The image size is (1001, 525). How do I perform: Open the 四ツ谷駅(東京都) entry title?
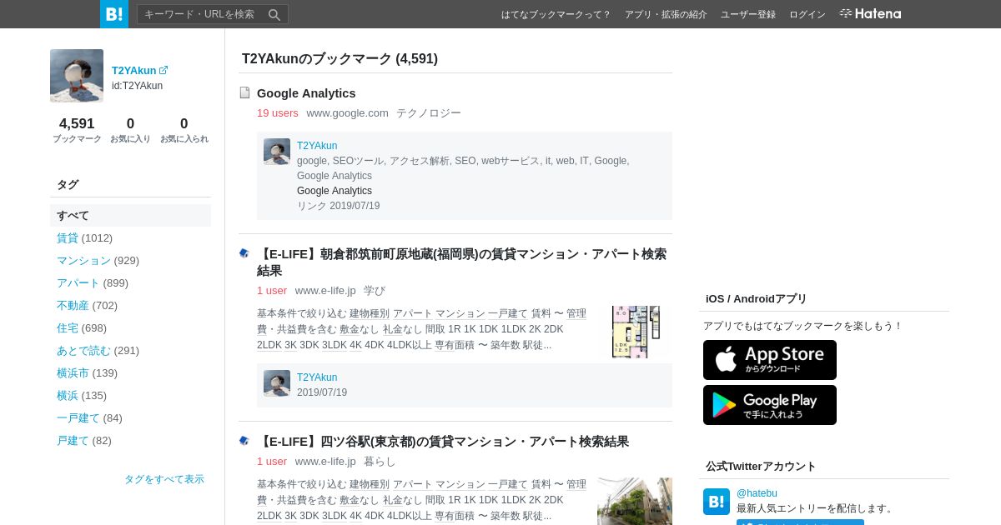(x=443, y=442)
